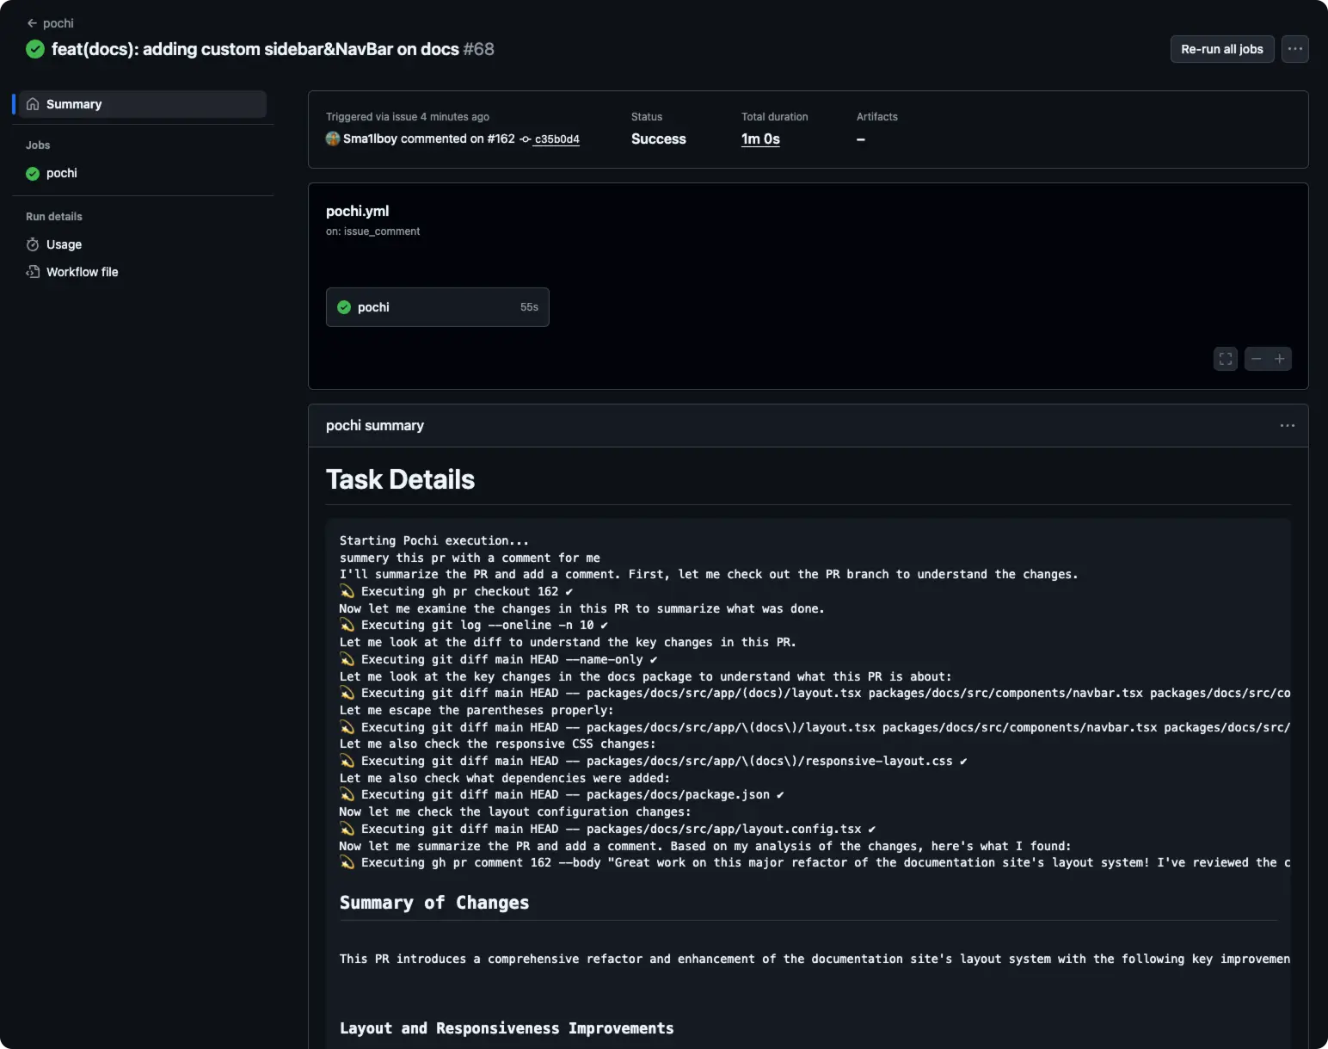Click the green success check icon by title

pos(35,49)
